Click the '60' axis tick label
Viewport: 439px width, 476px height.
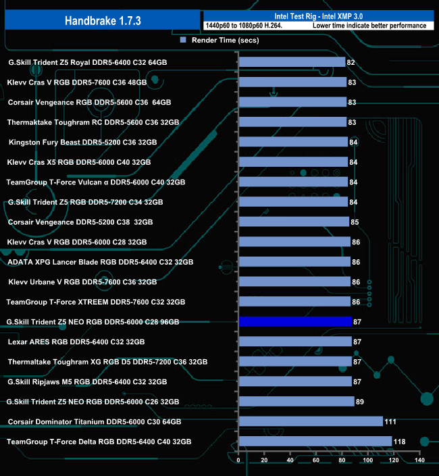[316, 460]
